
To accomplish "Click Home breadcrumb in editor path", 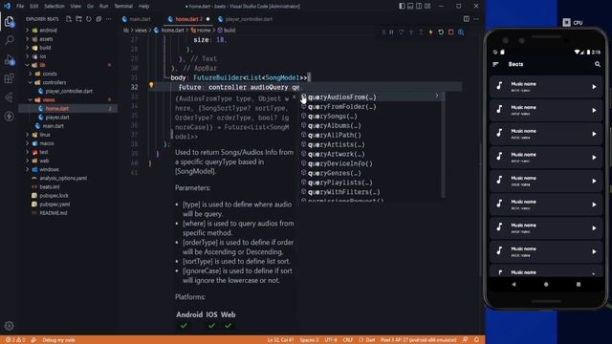I will [x=204, y=30].
